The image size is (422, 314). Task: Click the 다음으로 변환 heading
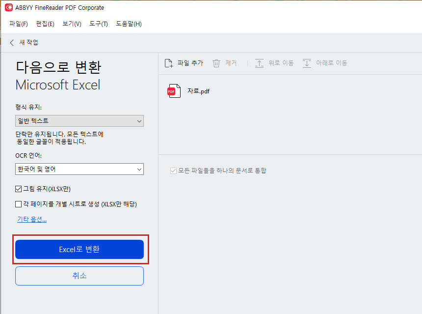click(x=58, y=67)
